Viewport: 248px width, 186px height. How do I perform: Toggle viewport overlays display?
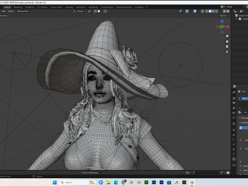(195, 11)
